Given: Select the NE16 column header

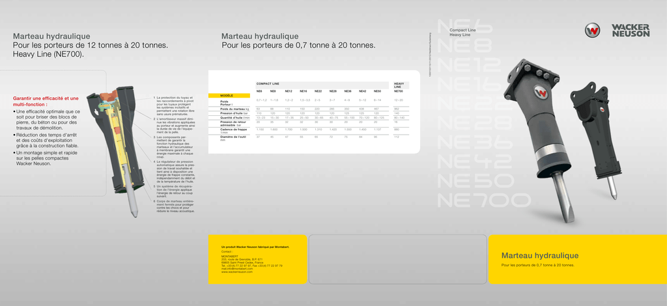Looking at the screenshot, I should (x=304, y=91).
